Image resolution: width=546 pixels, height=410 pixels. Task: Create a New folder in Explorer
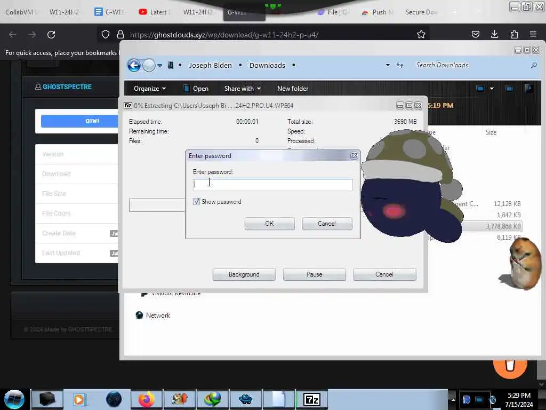coord(293,89)
